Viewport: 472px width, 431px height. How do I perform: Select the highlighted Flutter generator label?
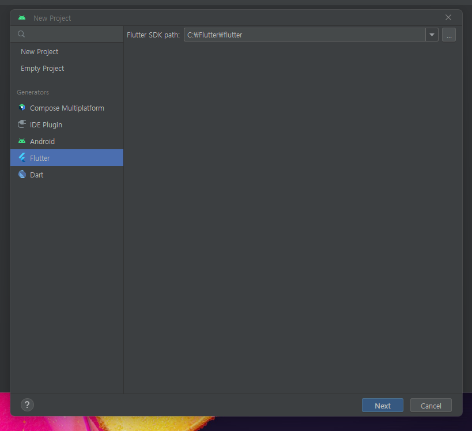40,158
